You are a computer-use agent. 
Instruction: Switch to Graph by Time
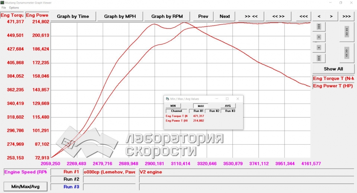pyautogui.click(x=73, y=16)
